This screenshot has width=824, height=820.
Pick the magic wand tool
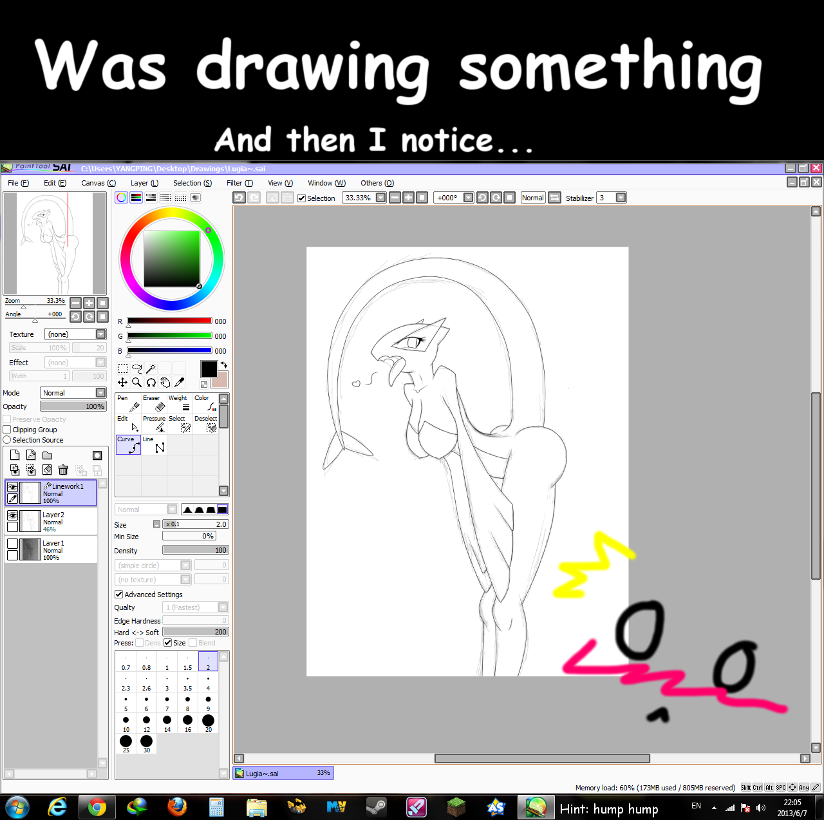pos(151,368)
